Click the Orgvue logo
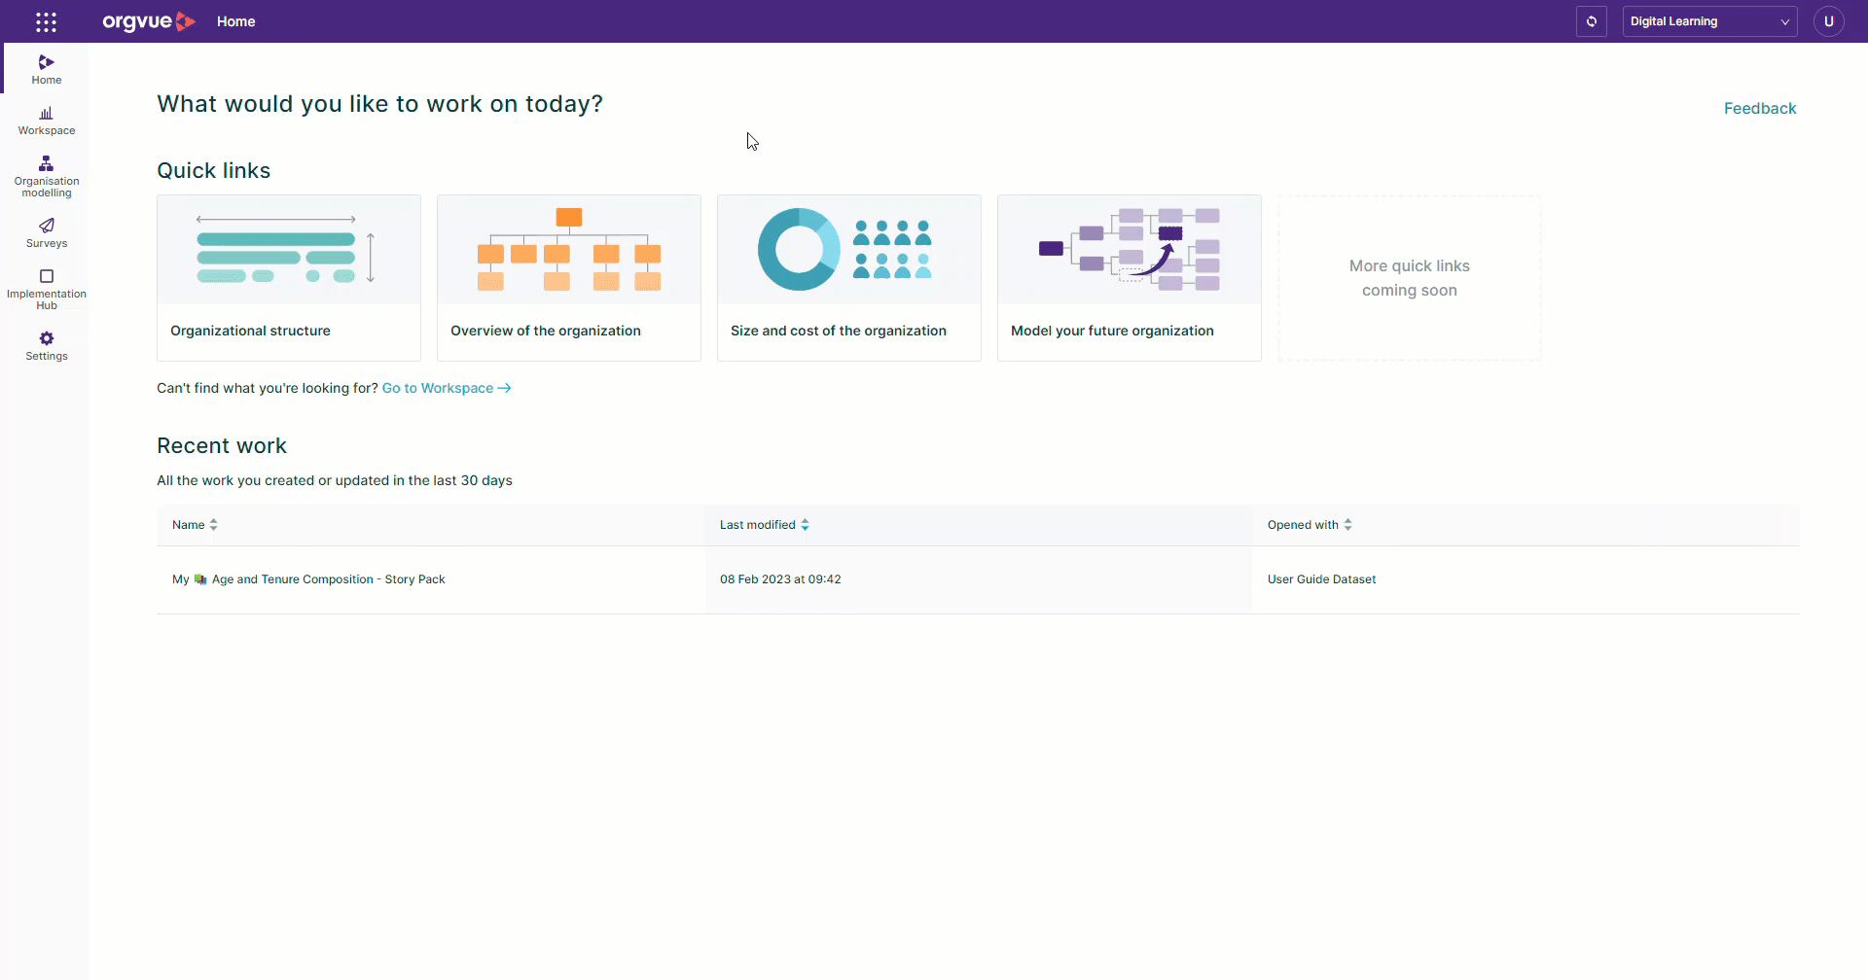Screen dimensions: 1868x980 148,21
